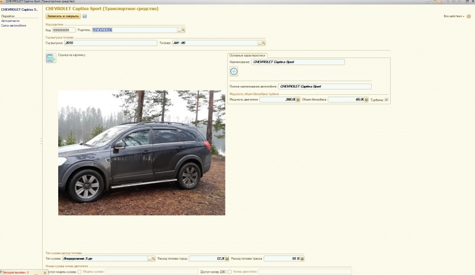Click the magnifier open icon of Родитель field
Image resolution: width=475 pixels, height=275 pixels.
click(x=183, y=30)
